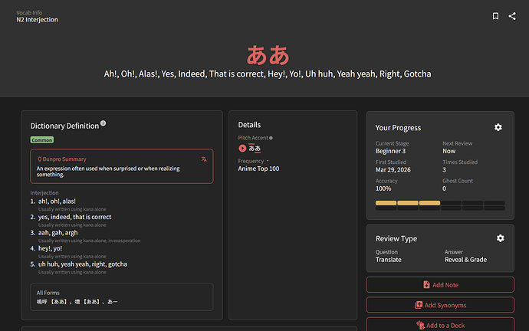Click the translate icon in Bunpro Summary
Screen dimensions: 529x331
pyautogui.click(x=204, y=159)
